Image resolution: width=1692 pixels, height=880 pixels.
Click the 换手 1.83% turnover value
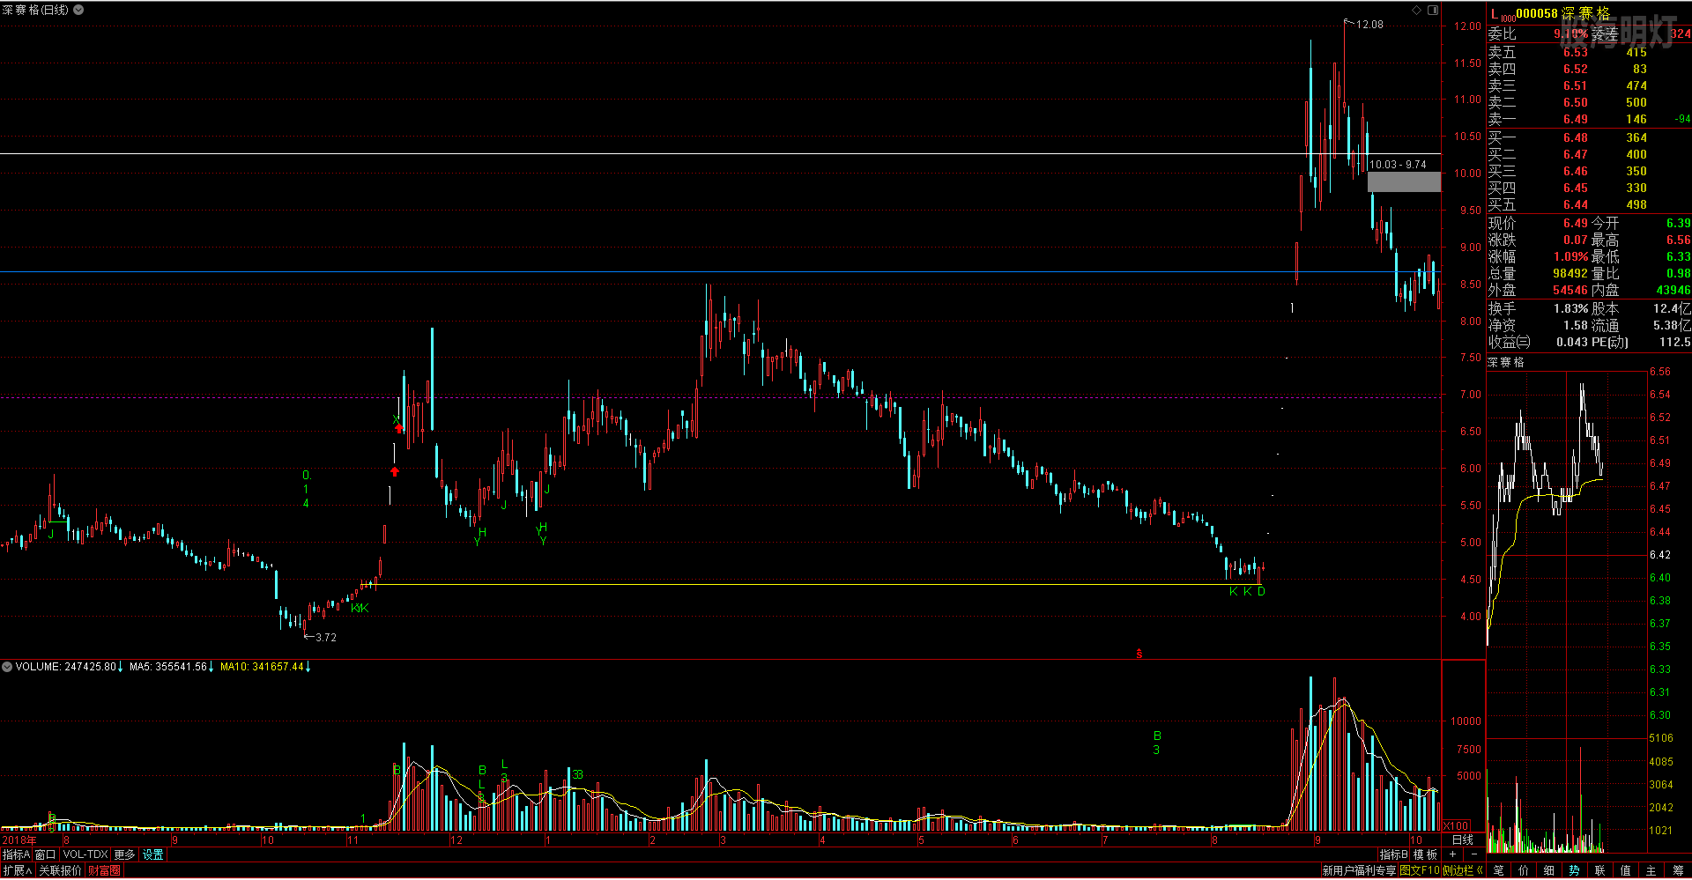point(1571,308)
